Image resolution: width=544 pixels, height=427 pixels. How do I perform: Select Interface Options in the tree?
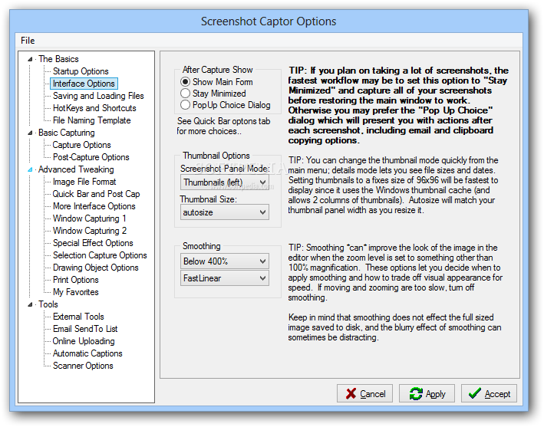point(84,84)
